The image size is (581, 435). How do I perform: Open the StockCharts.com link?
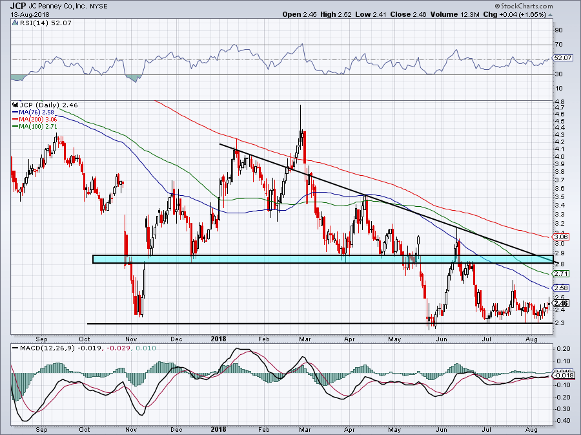tap(524, 6)
